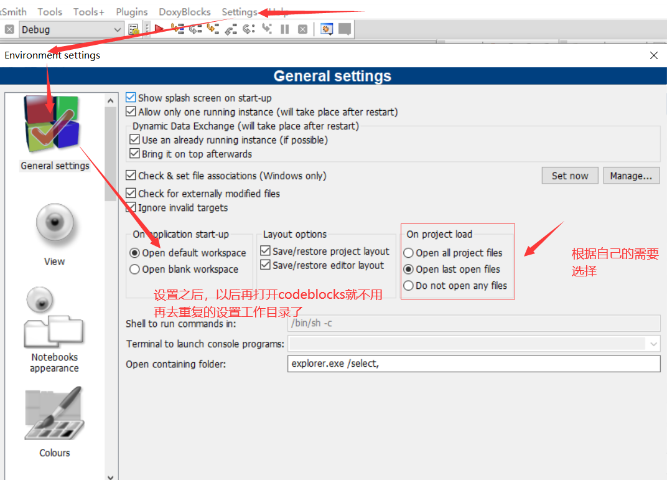Open the Debug build target dropdown
Image resolution: width=667 pixels, height=480 pixels.
click(x=70, y=29)
